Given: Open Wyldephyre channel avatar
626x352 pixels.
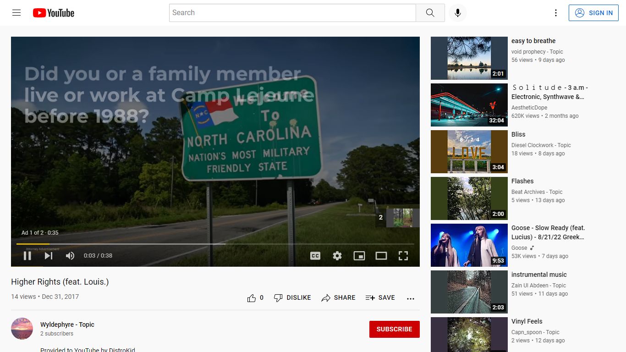Looking at the screenshot, I should 22,329.
